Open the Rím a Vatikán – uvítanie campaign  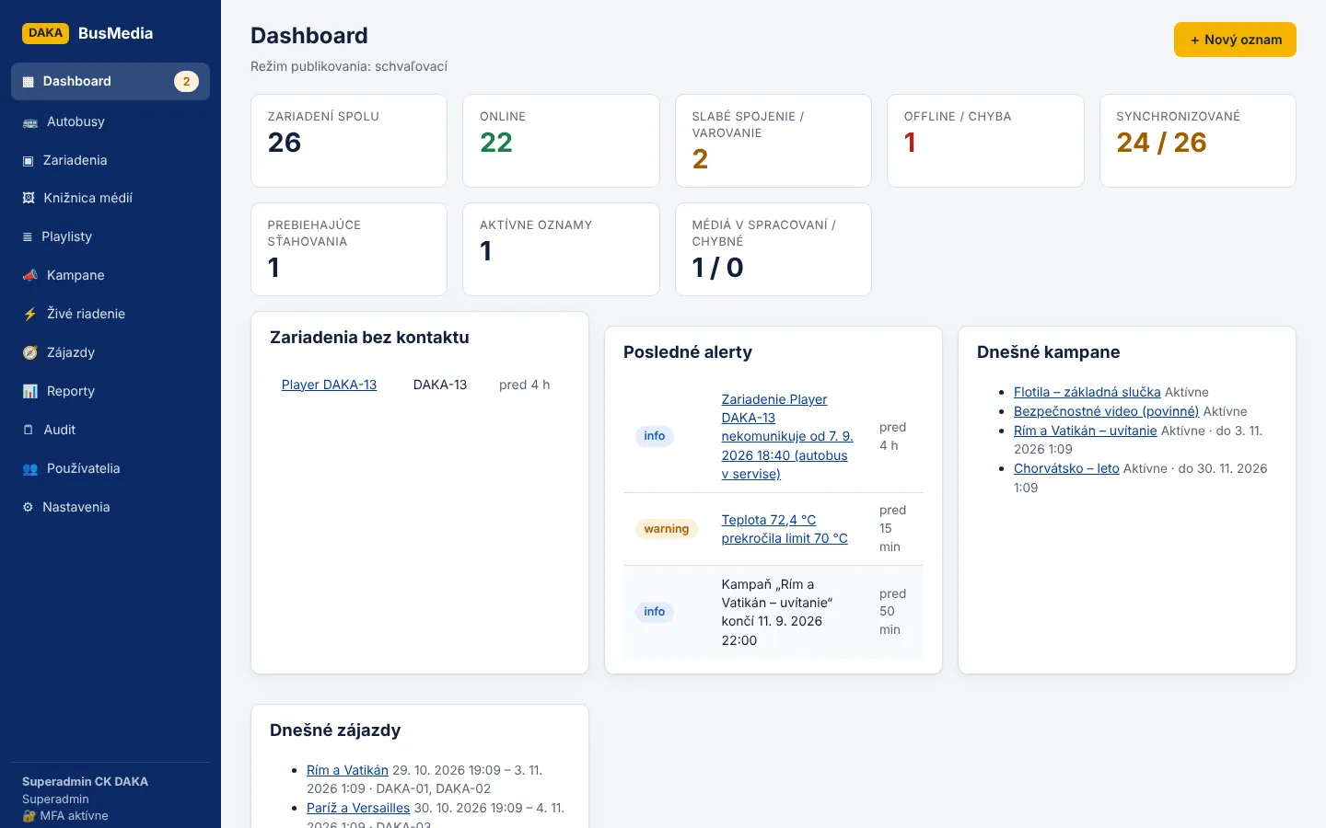[x=1085, y=431]
